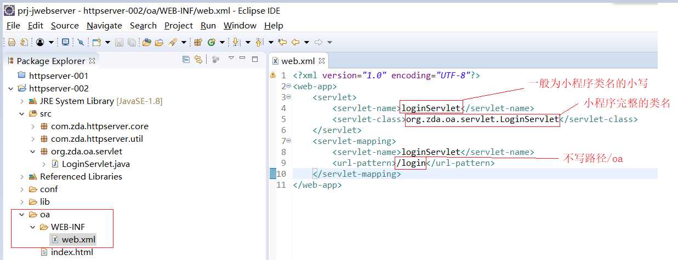Collapse the httpserver-002 project node
The height and width of the screenshot is (260, 678).
coord(11,88)
